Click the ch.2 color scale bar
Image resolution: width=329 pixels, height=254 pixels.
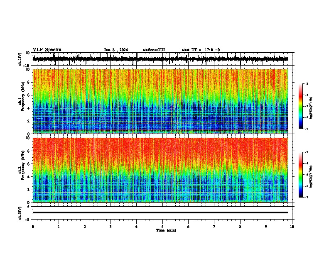301,175
